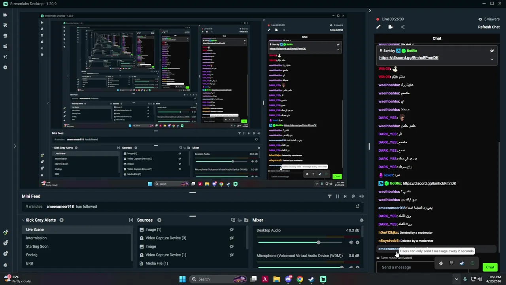Open Mixer advanced settings gear
506x285 pixels.
coord(361,220)
